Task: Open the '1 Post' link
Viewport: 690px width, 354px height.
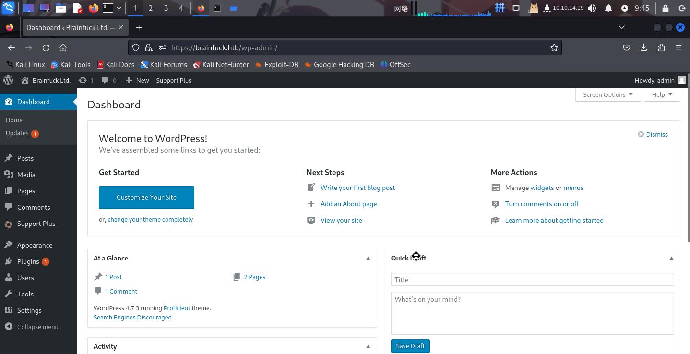Action: (x=113, y=277)
